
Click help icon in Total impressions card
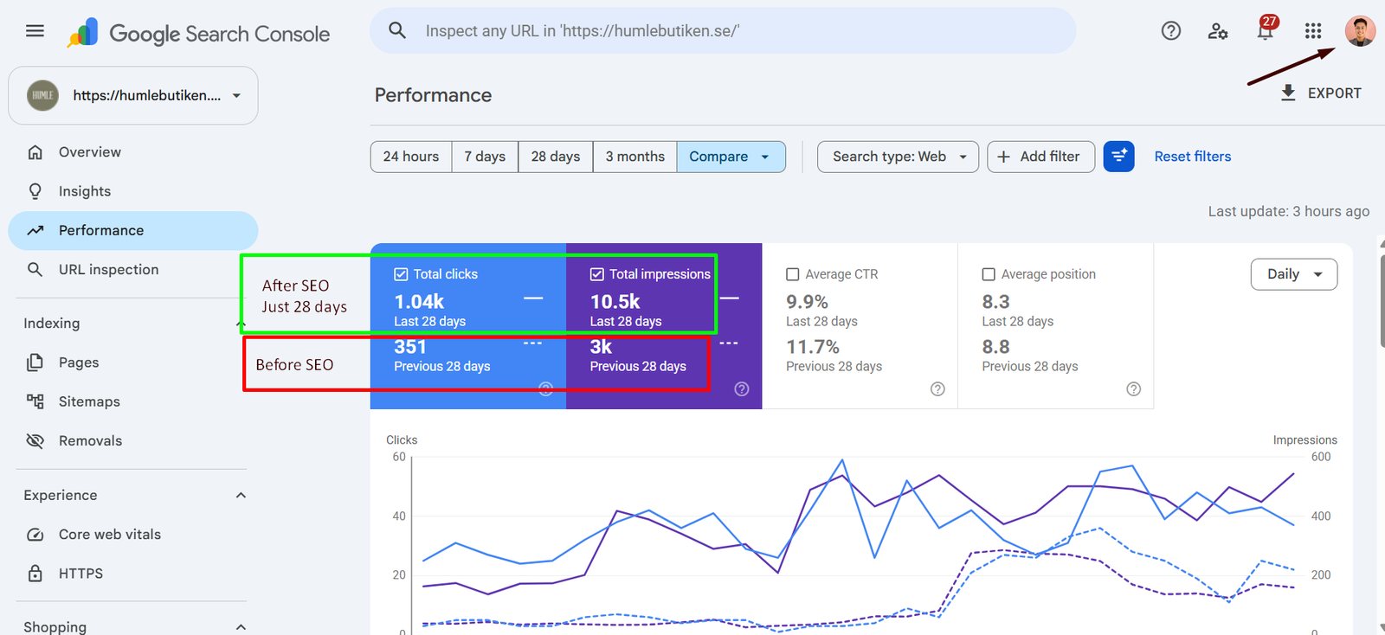click(742, 389)
